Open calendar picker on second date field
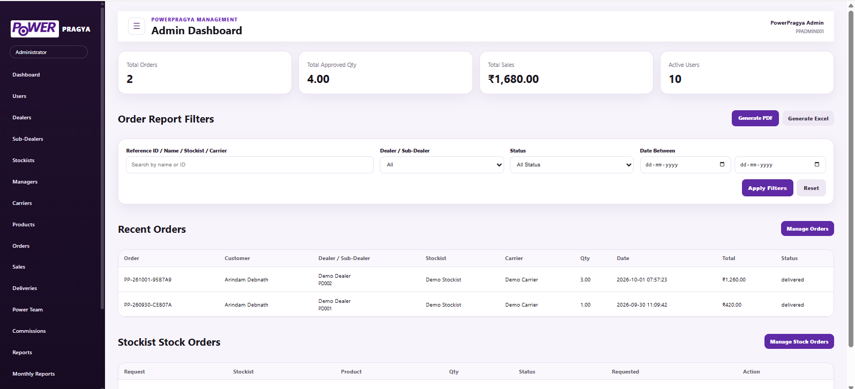 (x=817, y=164)
